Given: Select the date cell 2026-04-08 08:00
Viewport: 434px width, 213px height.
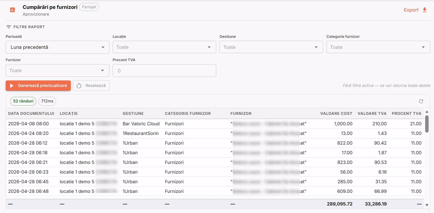Looking at the screenshot, I should click(x=28, y=124).
